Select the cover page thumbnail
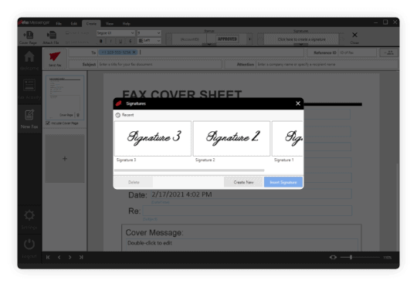Screen dimensions: 417x287 tap(65, 97)
